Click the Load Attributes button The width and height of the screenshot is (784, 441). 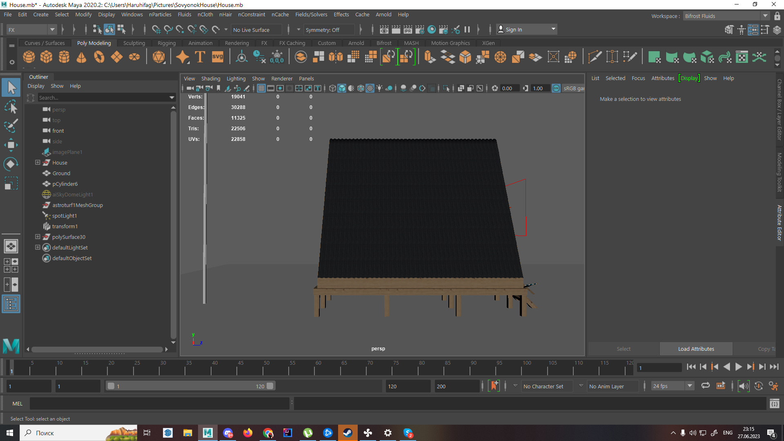(x=696, y=349)
